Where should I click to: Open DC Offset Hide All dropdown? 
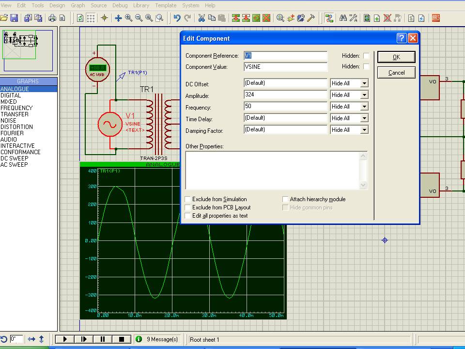coord(364,83)
